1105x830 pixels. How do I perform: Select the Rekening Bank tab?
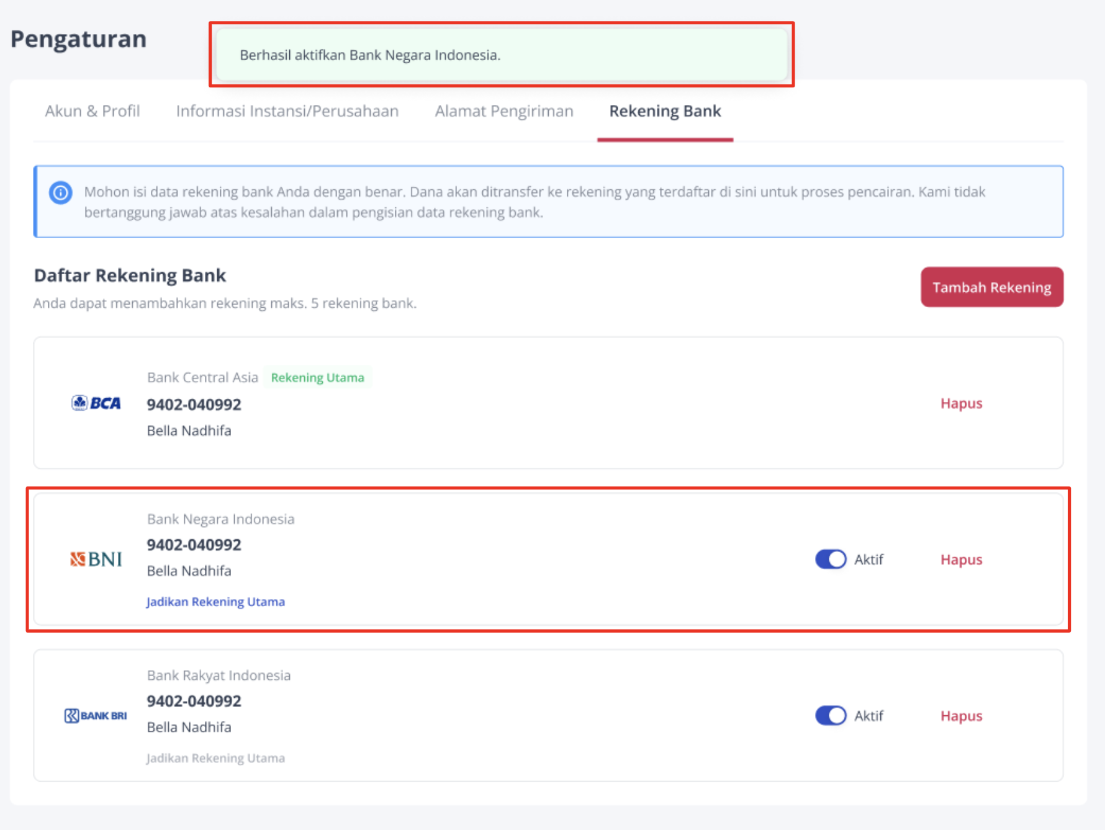click(665, 111)
